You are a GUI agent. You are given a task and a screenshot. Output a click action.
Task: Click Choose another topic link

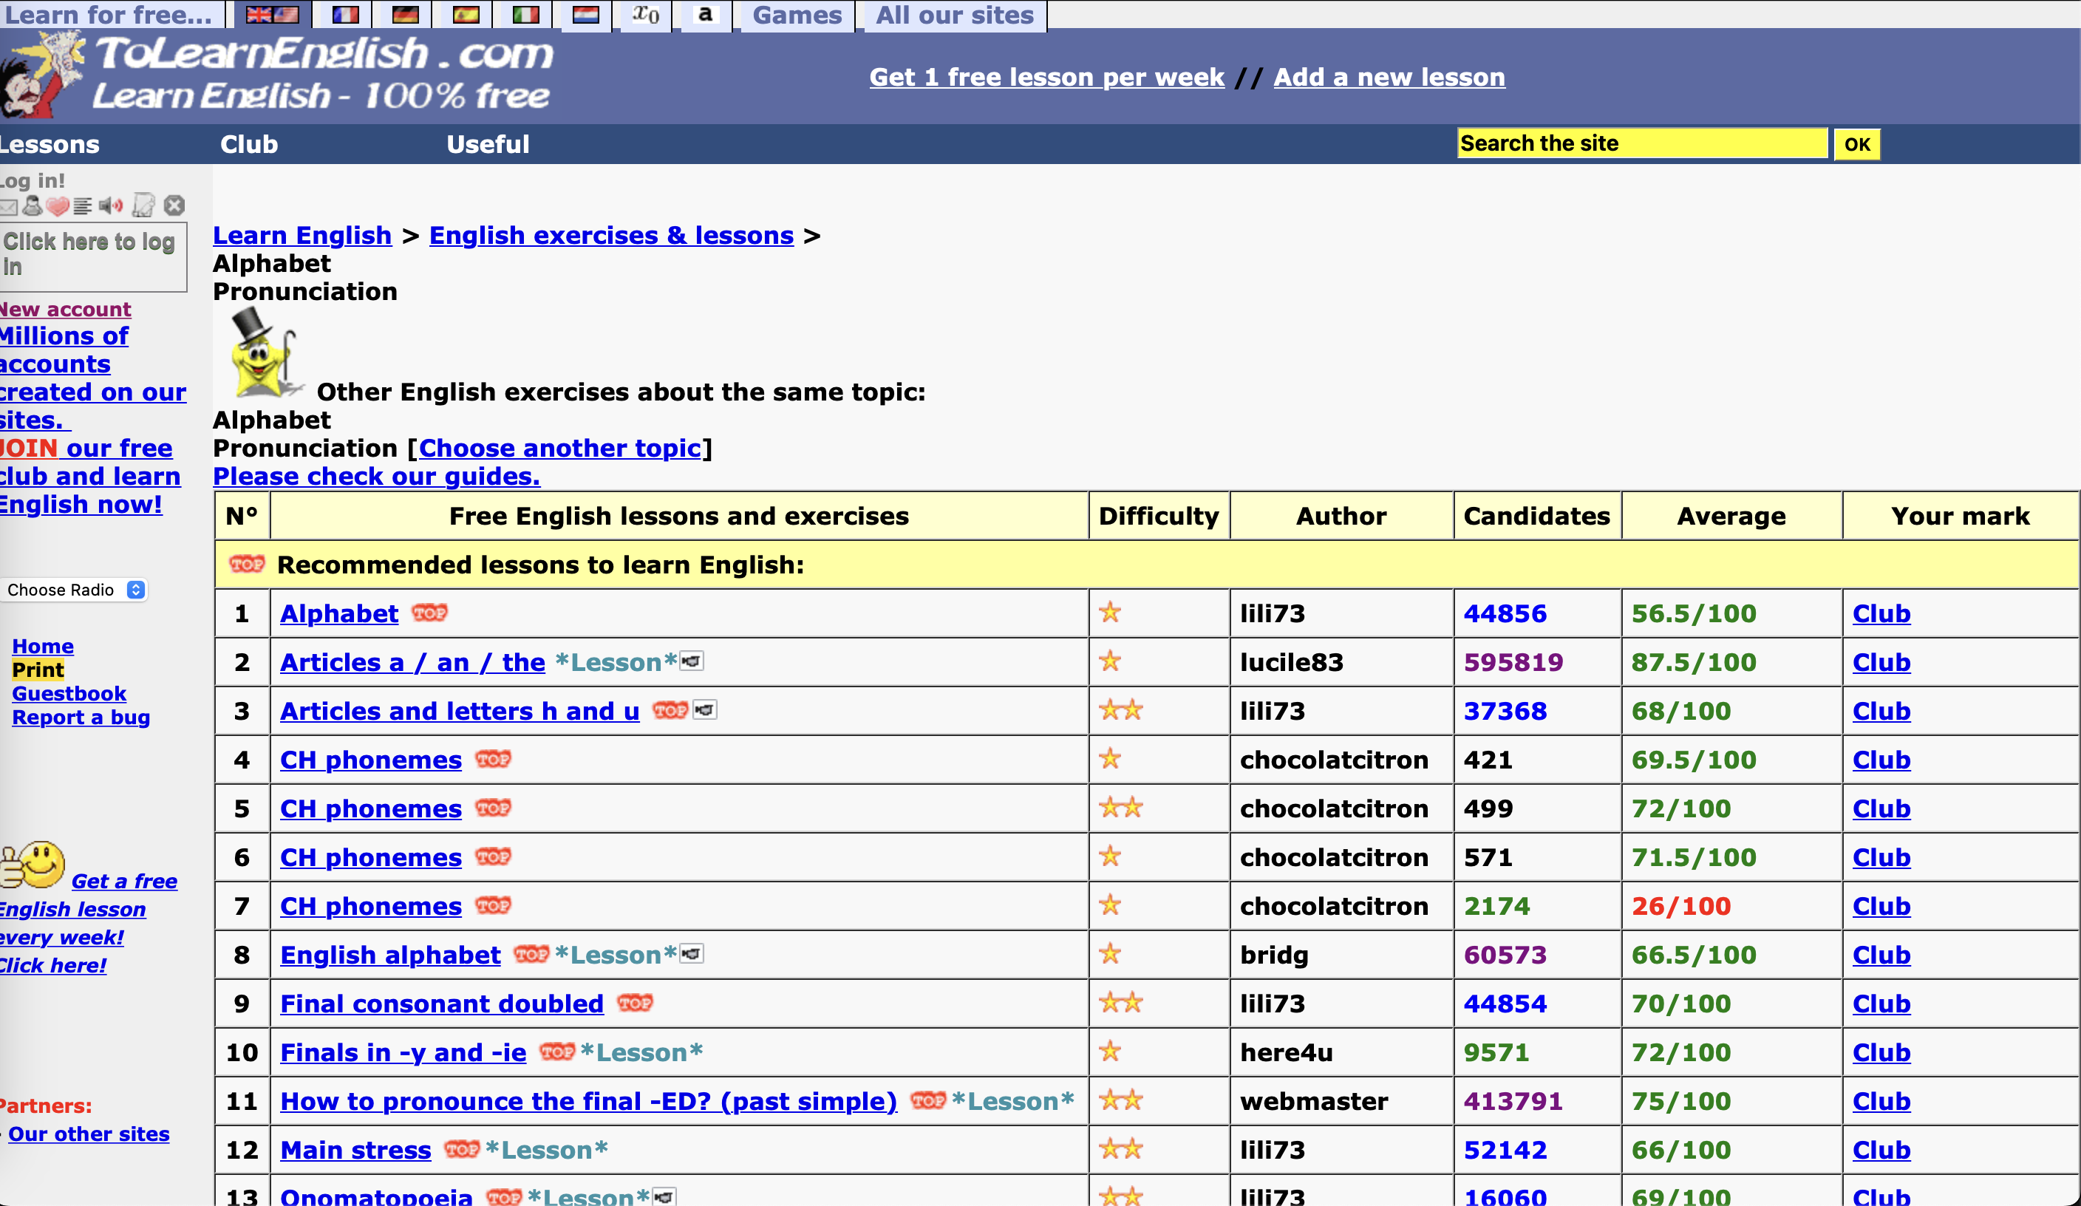pyautogui.click(x=560, y=448)
